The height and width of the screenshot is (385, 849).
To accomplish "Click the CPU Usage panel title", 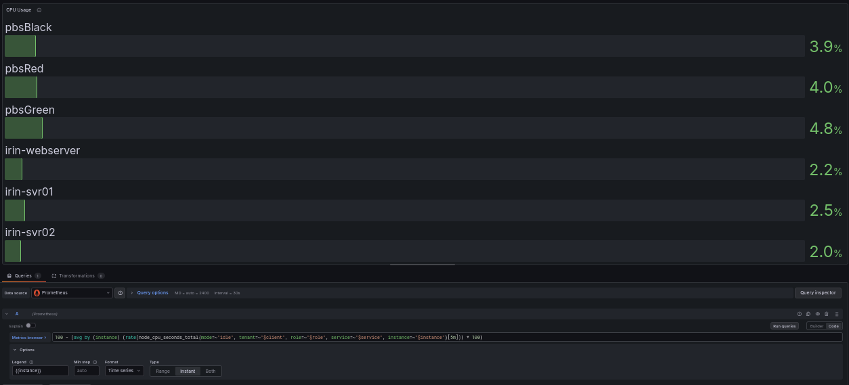I will [x=19, y=10].
